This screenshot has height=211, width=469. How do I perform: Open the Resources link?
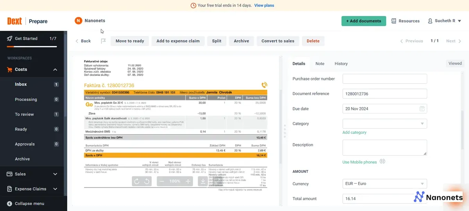405,21
